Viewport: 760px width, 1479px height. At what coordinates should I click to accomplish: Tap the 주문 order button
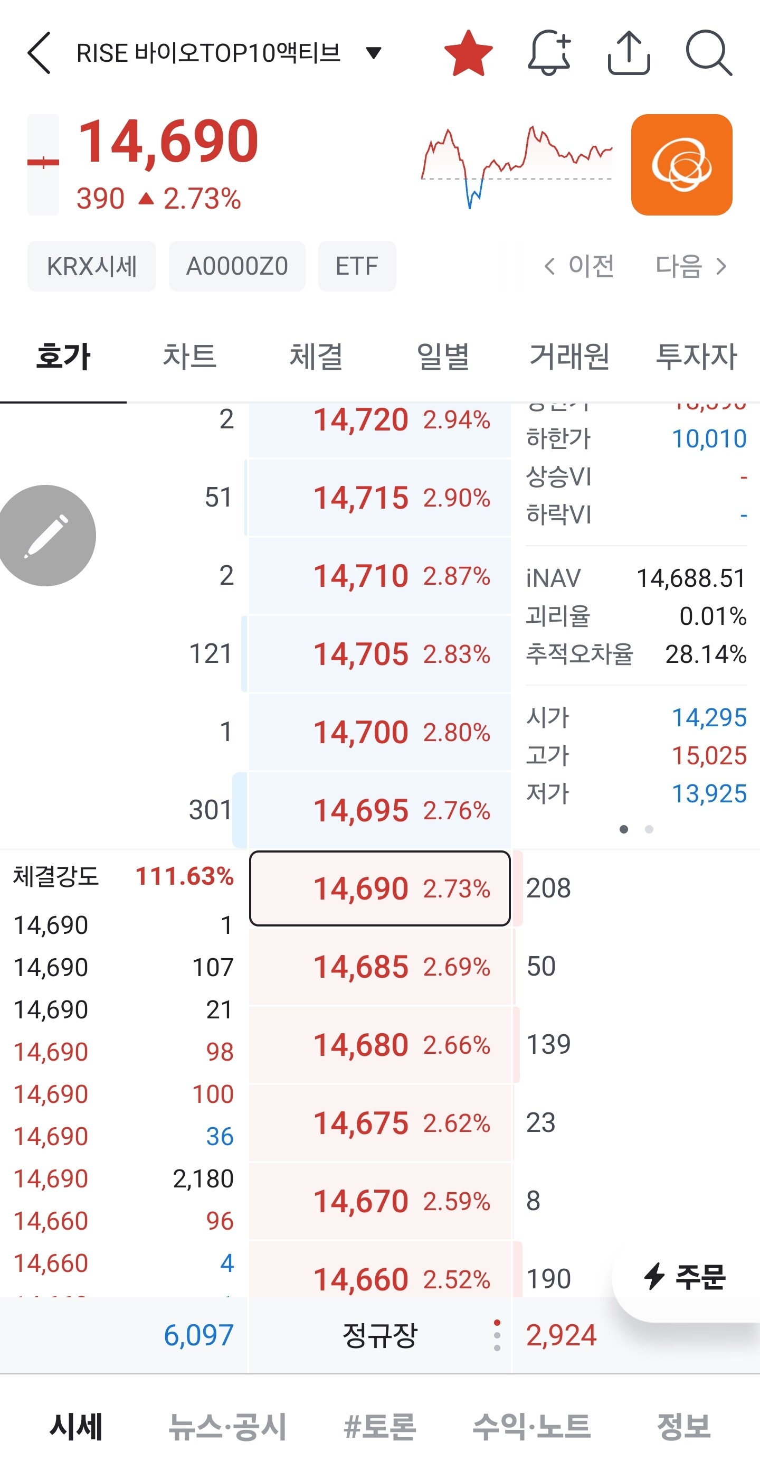tap(686, 1277)
